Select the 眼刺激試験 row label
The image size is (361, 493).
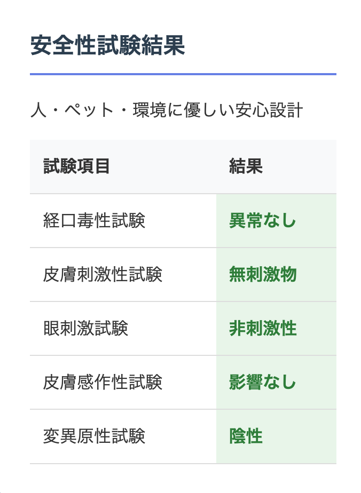85,328
